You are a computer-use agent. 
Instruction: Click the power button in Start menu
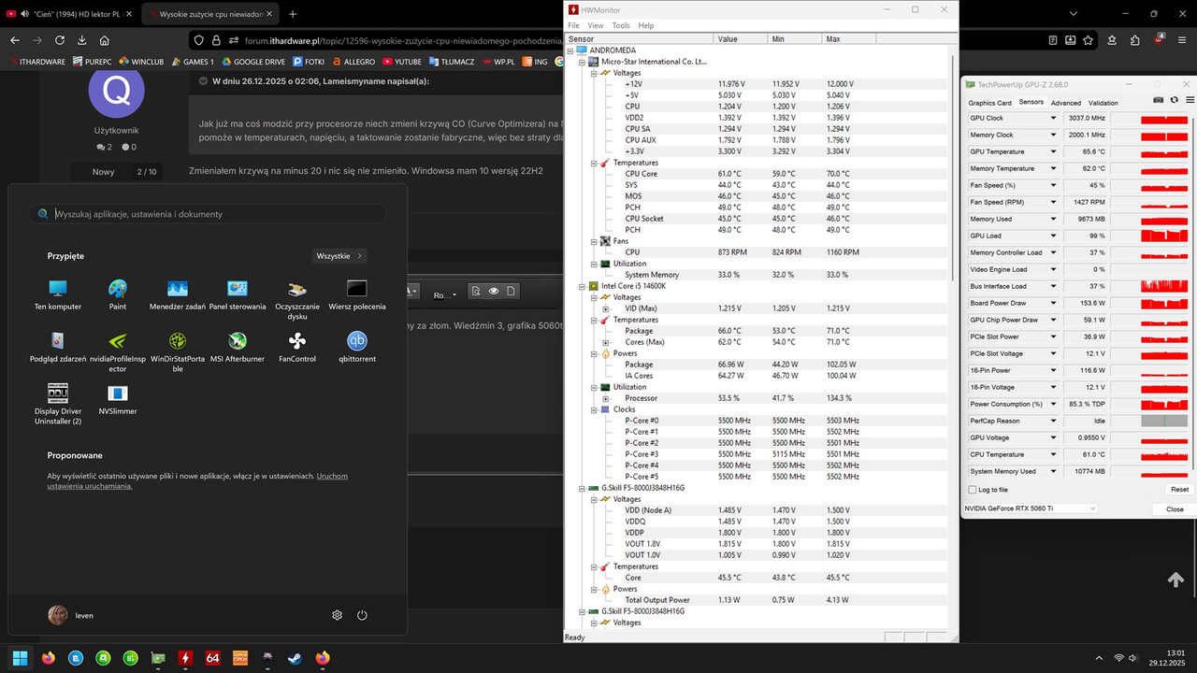362,615
